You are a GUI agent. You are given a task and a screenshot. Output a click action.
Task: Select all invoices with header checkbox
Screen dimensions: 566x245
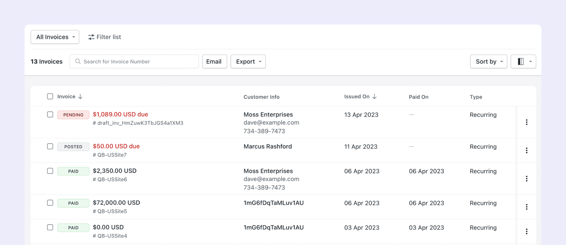coord(50,96)
